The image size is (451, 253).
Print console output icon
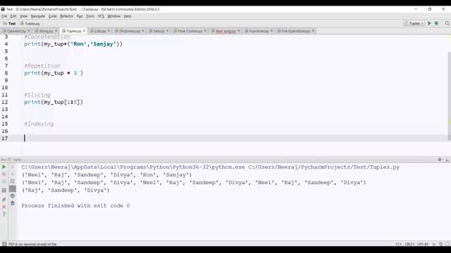(x=13, y=196)
